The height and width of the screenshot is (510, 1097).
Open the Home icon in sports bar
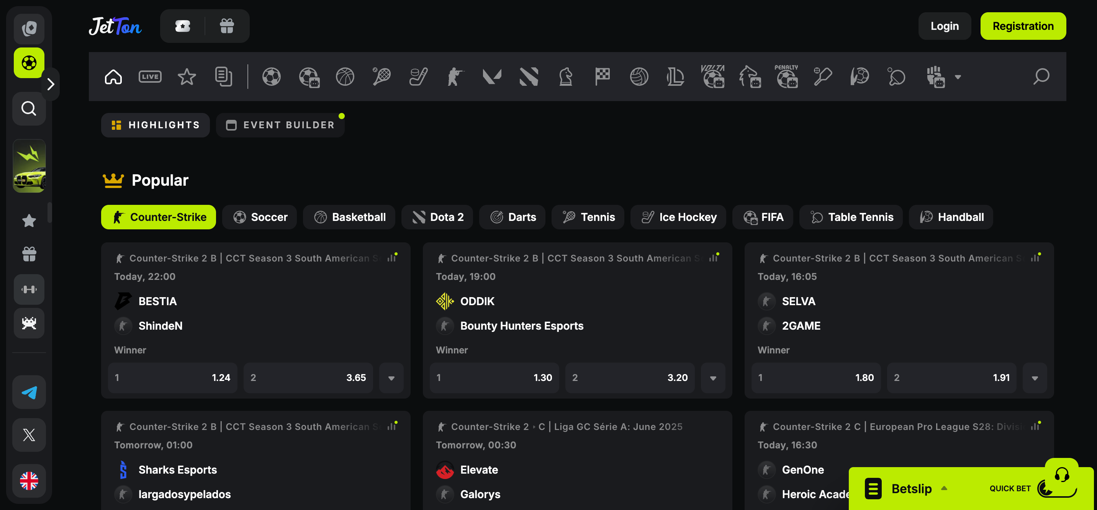point(113,77)
